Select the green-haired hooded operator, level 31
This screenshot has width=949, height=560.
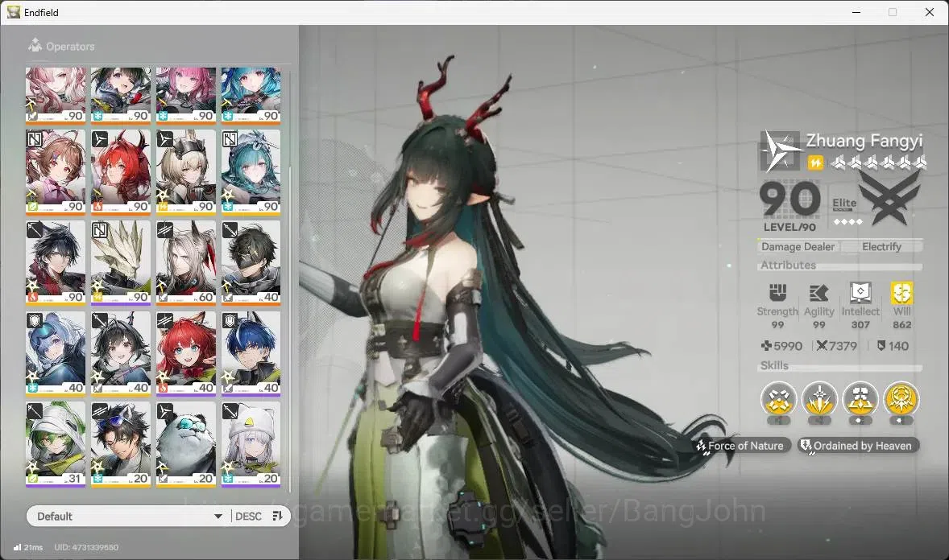point(56,444)
